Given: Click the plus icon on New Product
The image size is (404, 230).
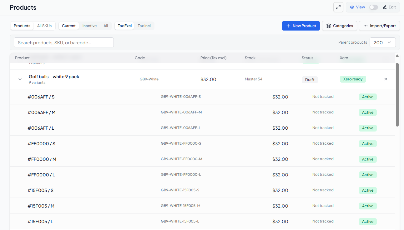Looking at the screenshot, I should [x=288, y=26].
